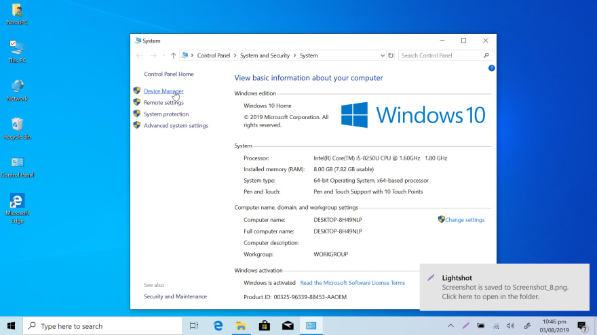Screen dimensions: 597x335
Task: Refresh the System page
Action: 391,55
